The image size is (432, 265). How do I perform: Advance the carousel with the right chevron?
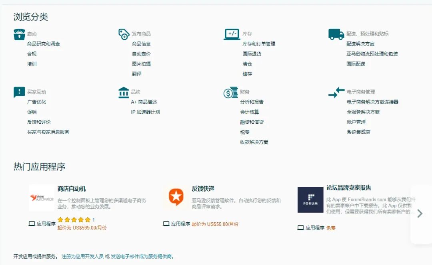click(419, 214)
